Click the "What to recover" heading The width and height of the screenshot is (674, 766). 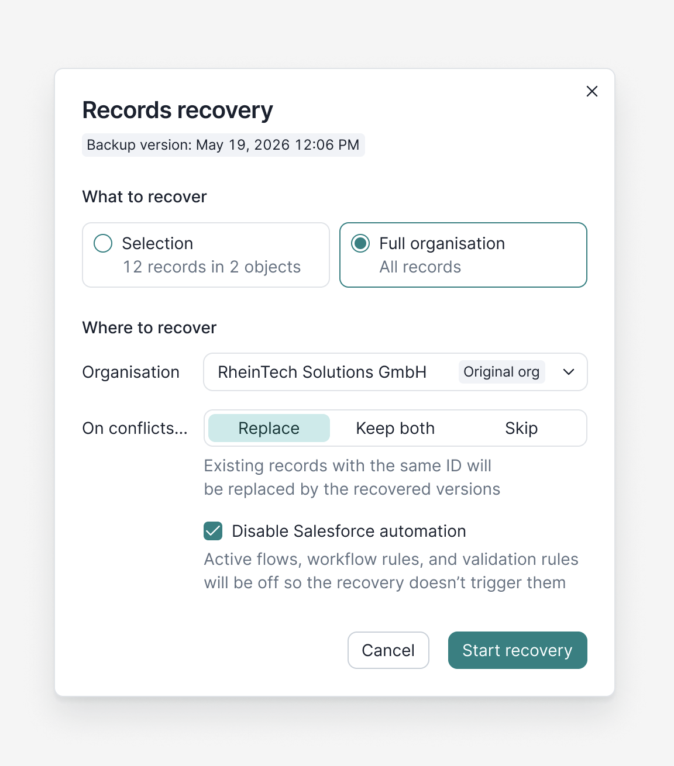[x=145, y=196]
